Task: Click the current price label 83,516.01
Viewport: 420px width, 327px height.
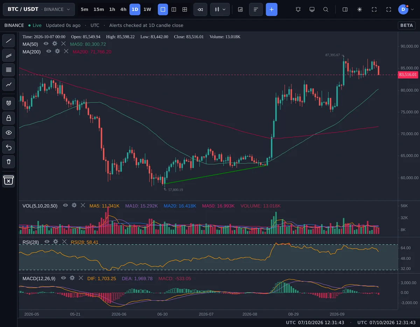Action: pos(408,74)
